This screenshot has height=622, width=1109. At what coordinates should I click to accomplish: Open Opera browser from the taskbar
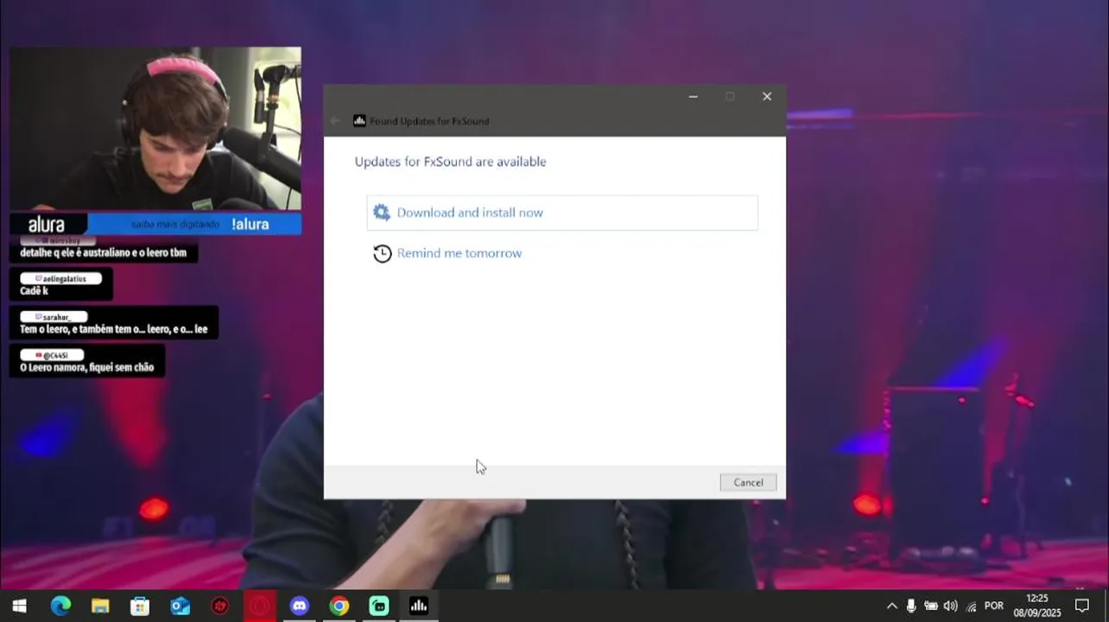(x=259, y=606)
